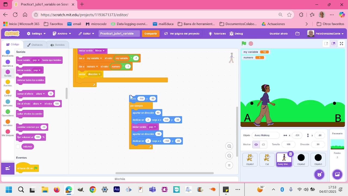Click the project title field

119,33
